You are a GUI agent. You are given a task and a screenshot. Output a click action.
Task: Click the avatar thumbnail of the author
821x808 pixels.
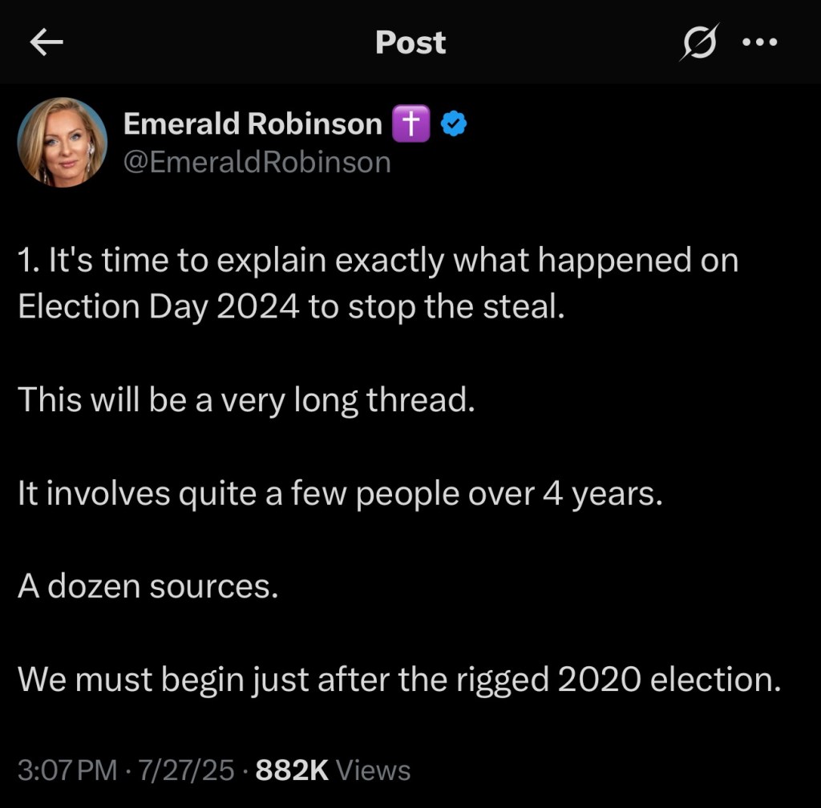pyautogui.click(x=63, y=142)
